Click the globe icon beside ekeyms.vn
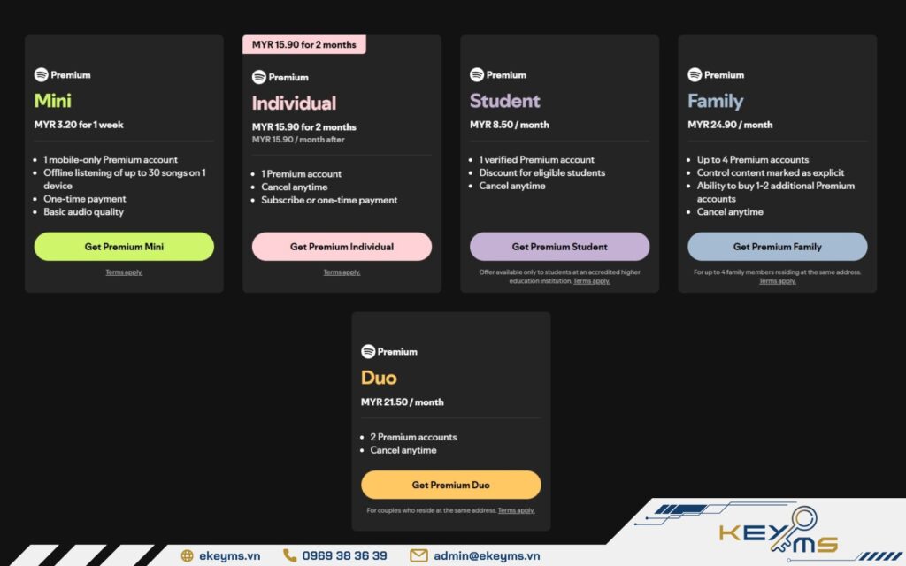This screenshot has height=566, width=906. point(188,555)
